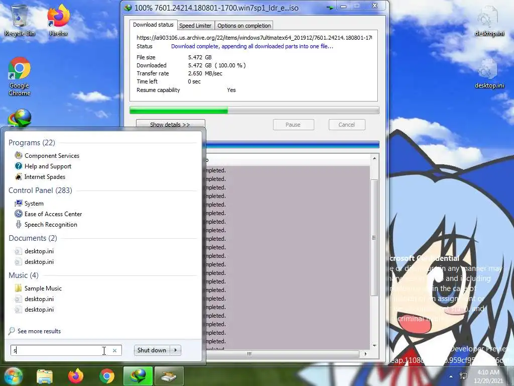Switch to the Download status tab
Image resolution: width=514 pixels, height=386 pixels.
pos(153,25)
